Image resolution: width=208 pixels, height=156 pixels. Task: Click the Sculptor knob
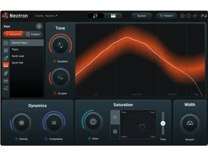tap(60, 78)
